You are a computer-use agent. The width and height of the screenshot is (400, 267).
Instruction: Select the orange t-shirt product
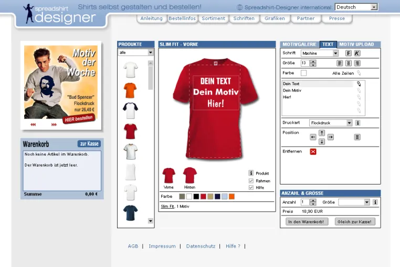tap(130, 90)
